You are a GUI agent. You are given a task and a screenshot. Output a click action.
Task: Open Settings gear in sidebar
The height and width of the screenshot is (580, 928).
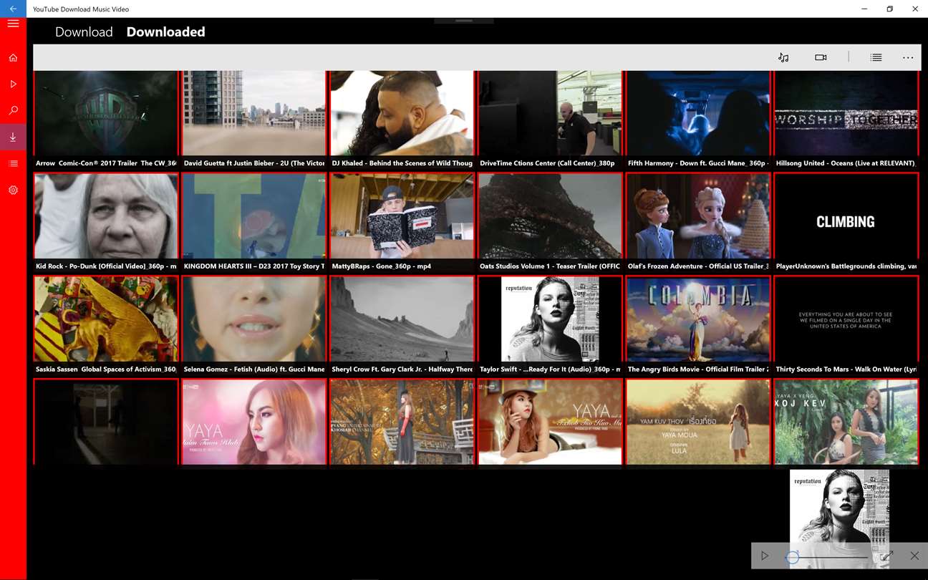(13, 190)
